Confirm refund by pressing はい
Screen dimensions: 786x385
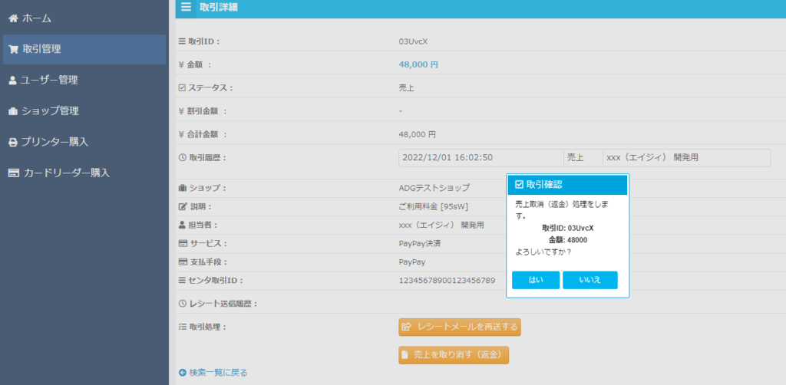pyautogui.click(x=536, y=280)
